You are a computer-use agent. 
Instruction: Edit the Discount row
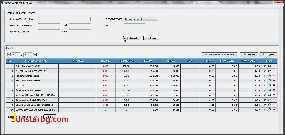click(x=264, y=85)
